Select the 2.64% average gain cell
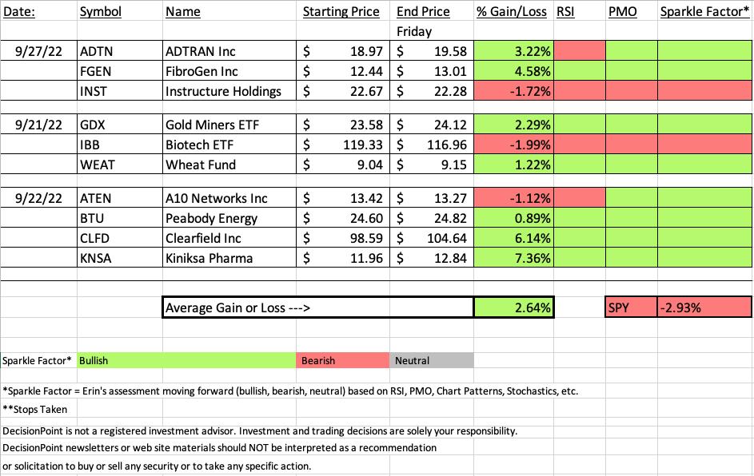Viewport: 754px width, 476px height. point(513,307)
